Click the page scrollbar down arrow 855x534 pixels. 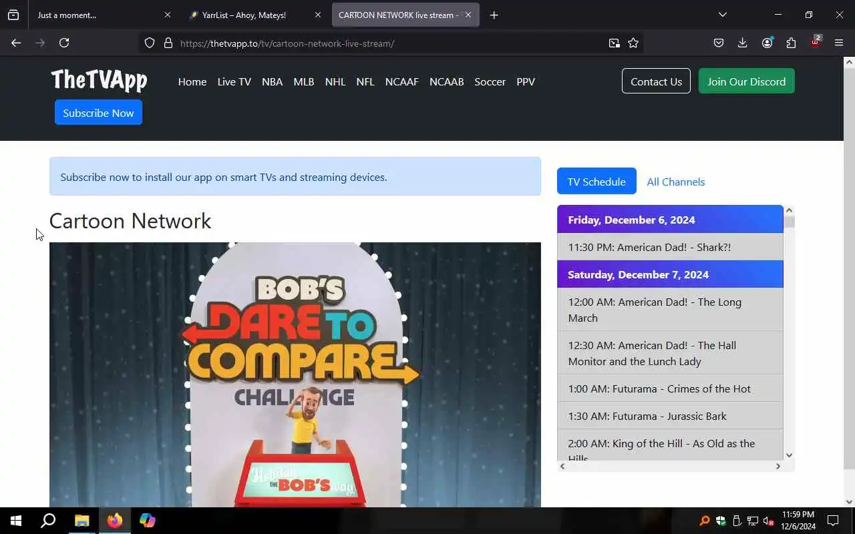click(x=849, y=502)
